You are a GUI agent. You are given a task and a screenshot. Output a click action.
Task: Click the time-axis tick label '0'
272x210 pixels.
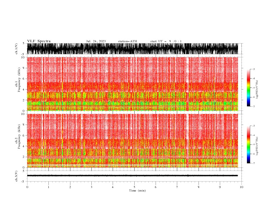coord(27,187)
